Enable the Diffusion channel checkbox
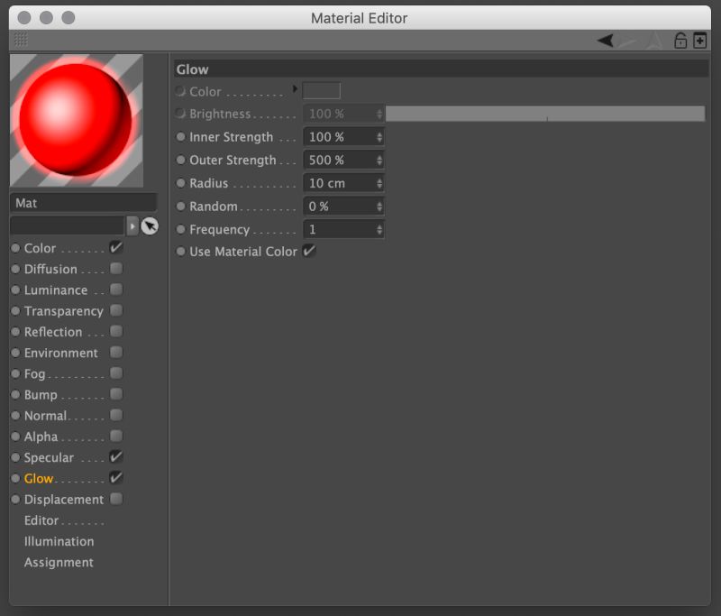 coord(116,268)
